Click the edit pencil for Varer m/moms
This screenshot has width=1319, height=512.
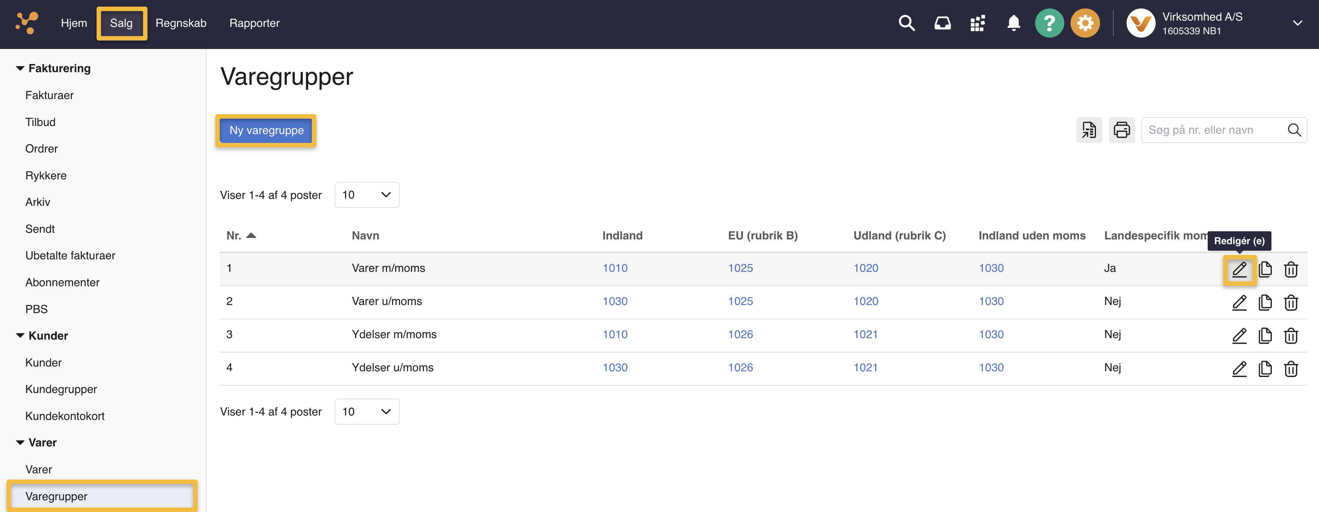1239,269
